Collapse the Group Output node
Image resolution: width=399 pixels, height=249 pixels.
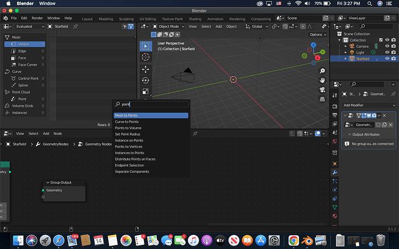(47, 183)
